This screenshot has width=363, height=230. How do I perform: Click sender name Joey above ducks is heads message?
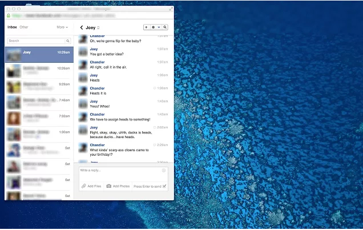[x=94, y=127]
